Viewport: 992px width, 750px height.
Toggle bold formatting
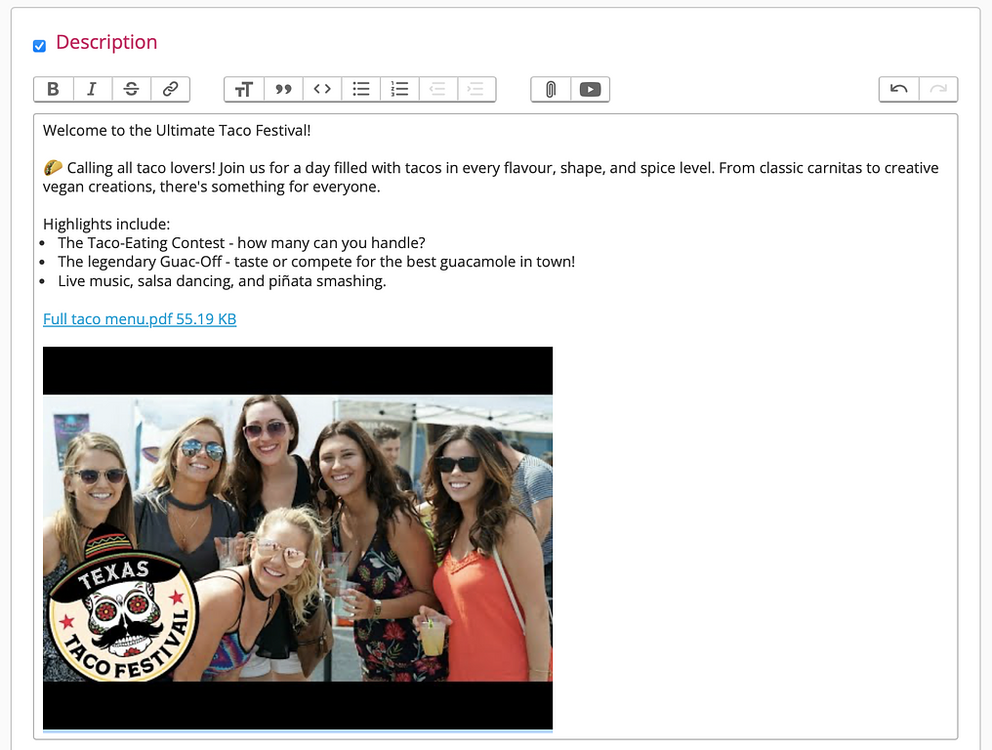[53, 89]
